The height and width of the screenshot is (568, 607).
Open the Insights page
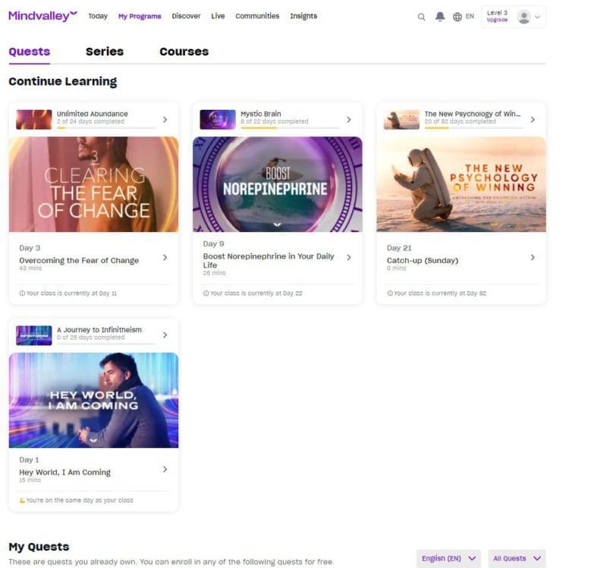[303, 16]
